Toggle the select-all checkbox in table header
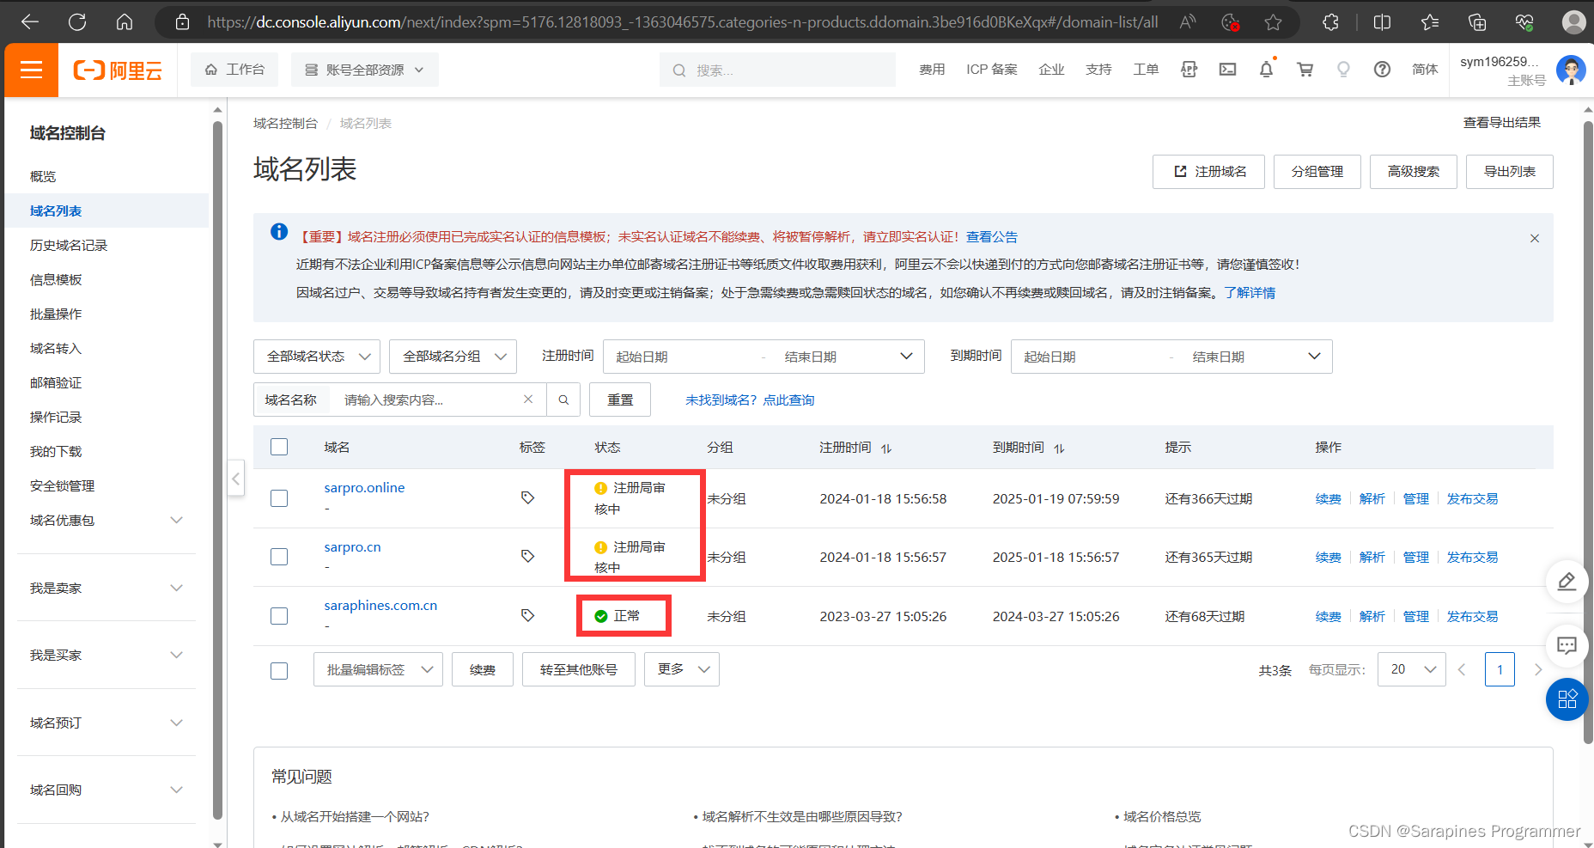Screen dimensions: 1594x848 pyautogui.click(x=279, y=447)
